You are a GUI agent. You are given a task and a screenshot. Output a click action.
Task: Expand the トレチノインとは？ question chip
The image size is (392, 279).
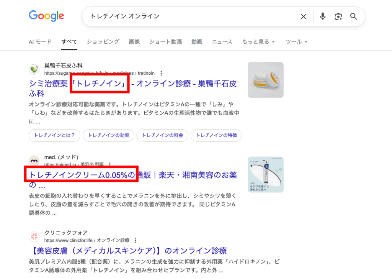[54, 135]
